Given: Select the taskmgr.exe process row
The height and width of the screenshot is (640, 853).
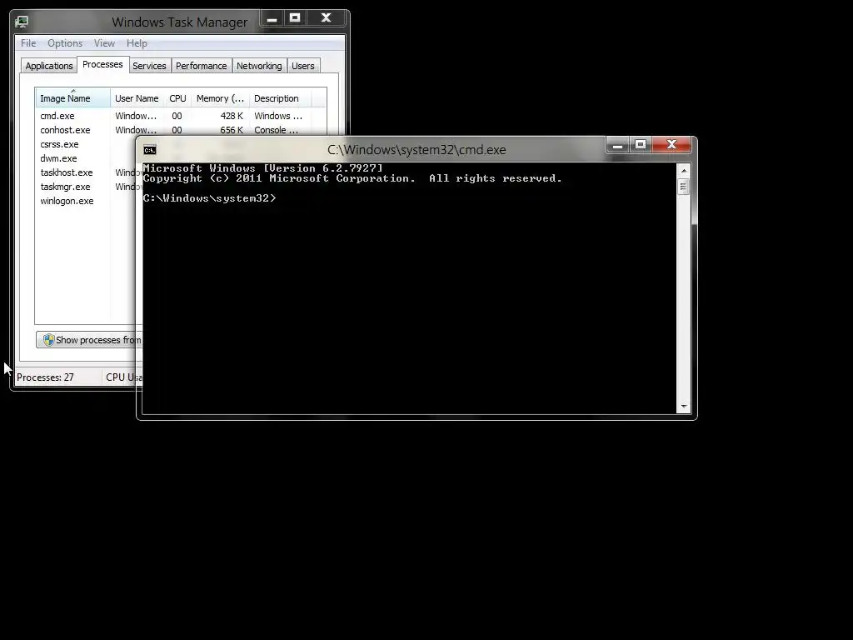Looking at the screenshot, I should (86, 187).
